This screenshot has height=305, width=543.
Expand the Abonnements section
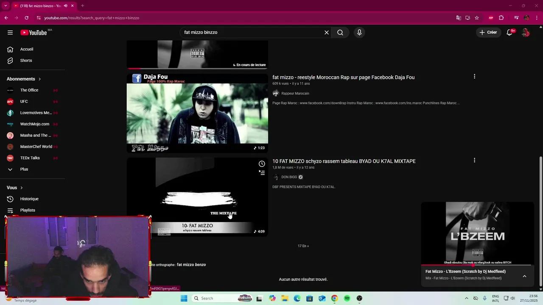24,79
